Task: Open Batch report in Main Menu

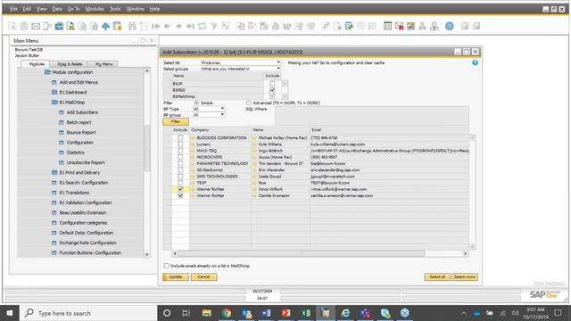Action: click(x=79, y=123)
